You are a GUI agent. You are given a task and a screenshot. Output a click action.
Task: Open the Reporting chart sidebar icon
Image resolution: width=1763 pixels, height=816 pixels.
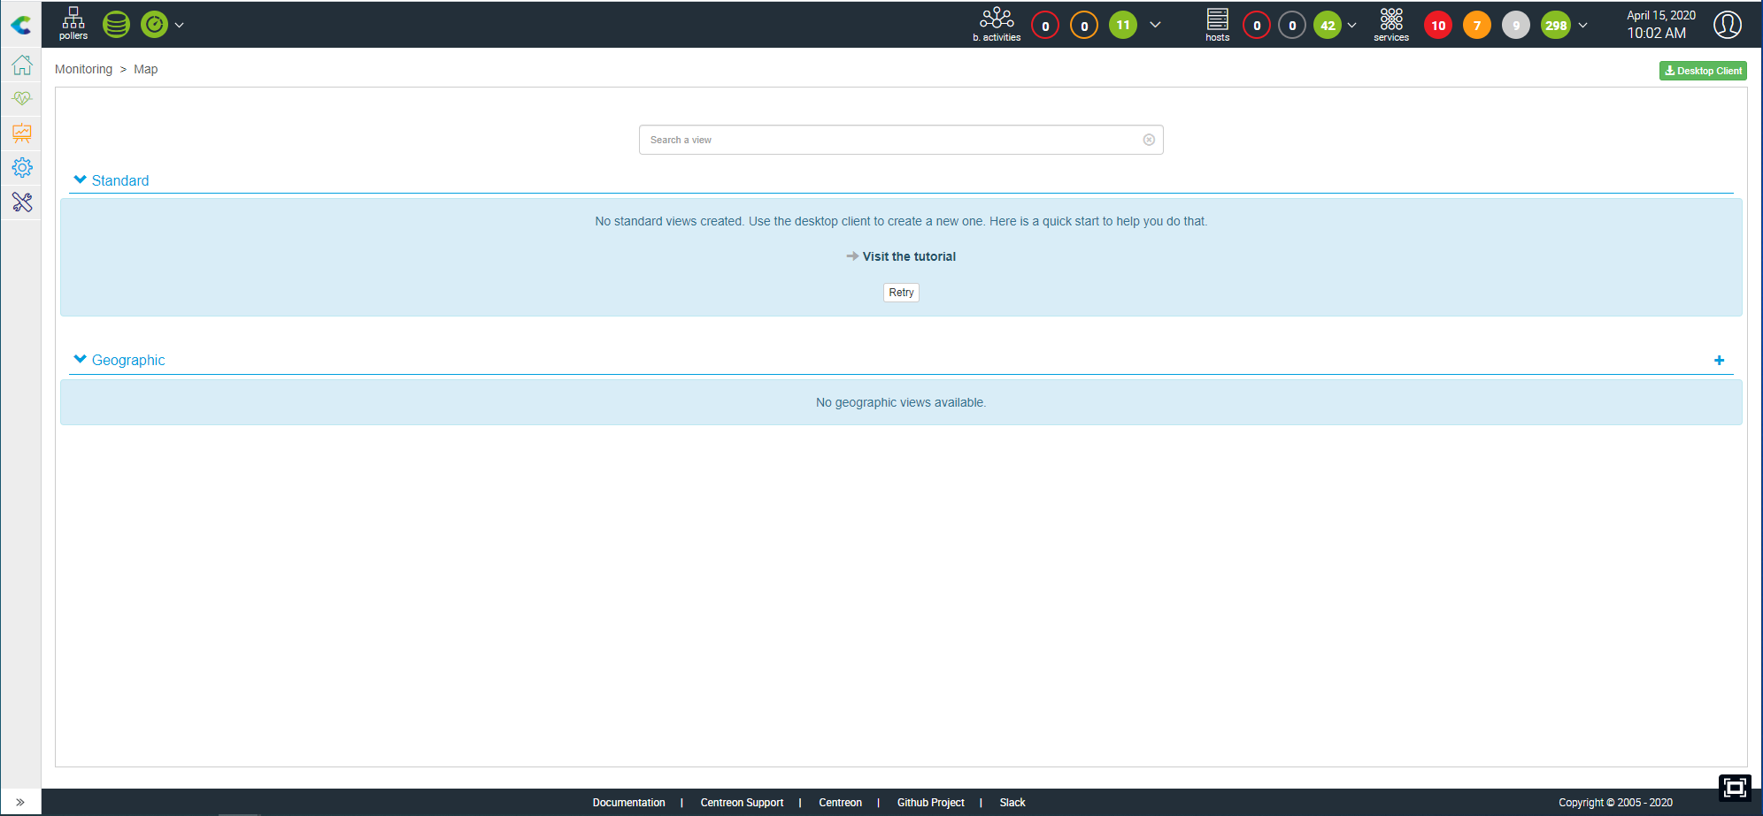tap(22, 133)
